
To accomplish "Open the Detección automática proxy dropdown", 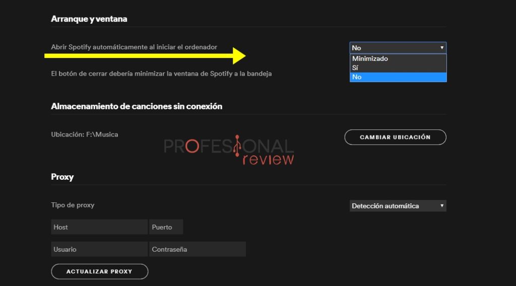I will 398,206.
